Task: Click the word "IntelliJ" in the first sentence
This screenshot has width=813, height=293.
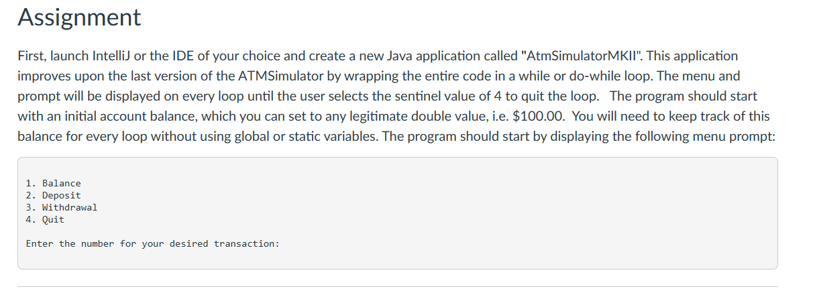Action: (111, 56)
